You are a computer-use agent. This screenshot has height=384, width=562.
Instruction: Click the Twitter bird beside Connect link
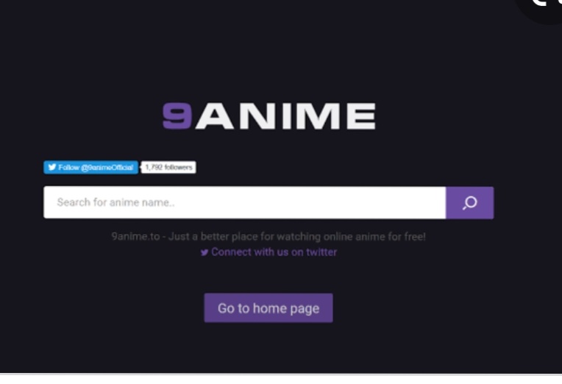coord(204,252)
